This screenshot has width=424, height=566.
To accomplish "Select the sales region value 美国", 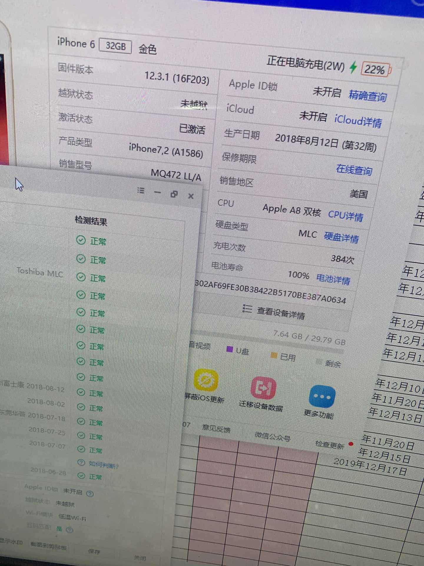I will click(x=359, y=194).
